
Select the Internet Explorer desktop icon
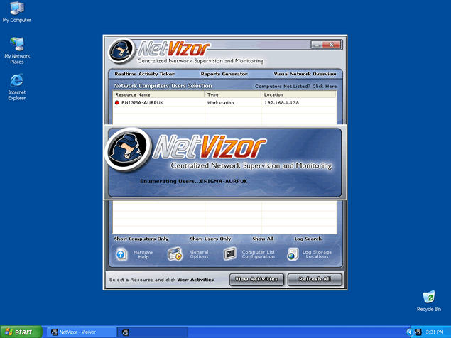(x=16, y=80)
